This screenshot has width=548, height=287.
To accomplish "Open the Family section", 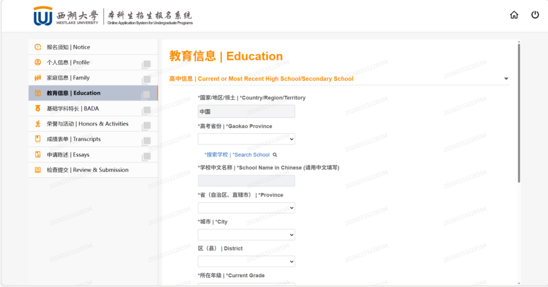I will tap(93, 78).
